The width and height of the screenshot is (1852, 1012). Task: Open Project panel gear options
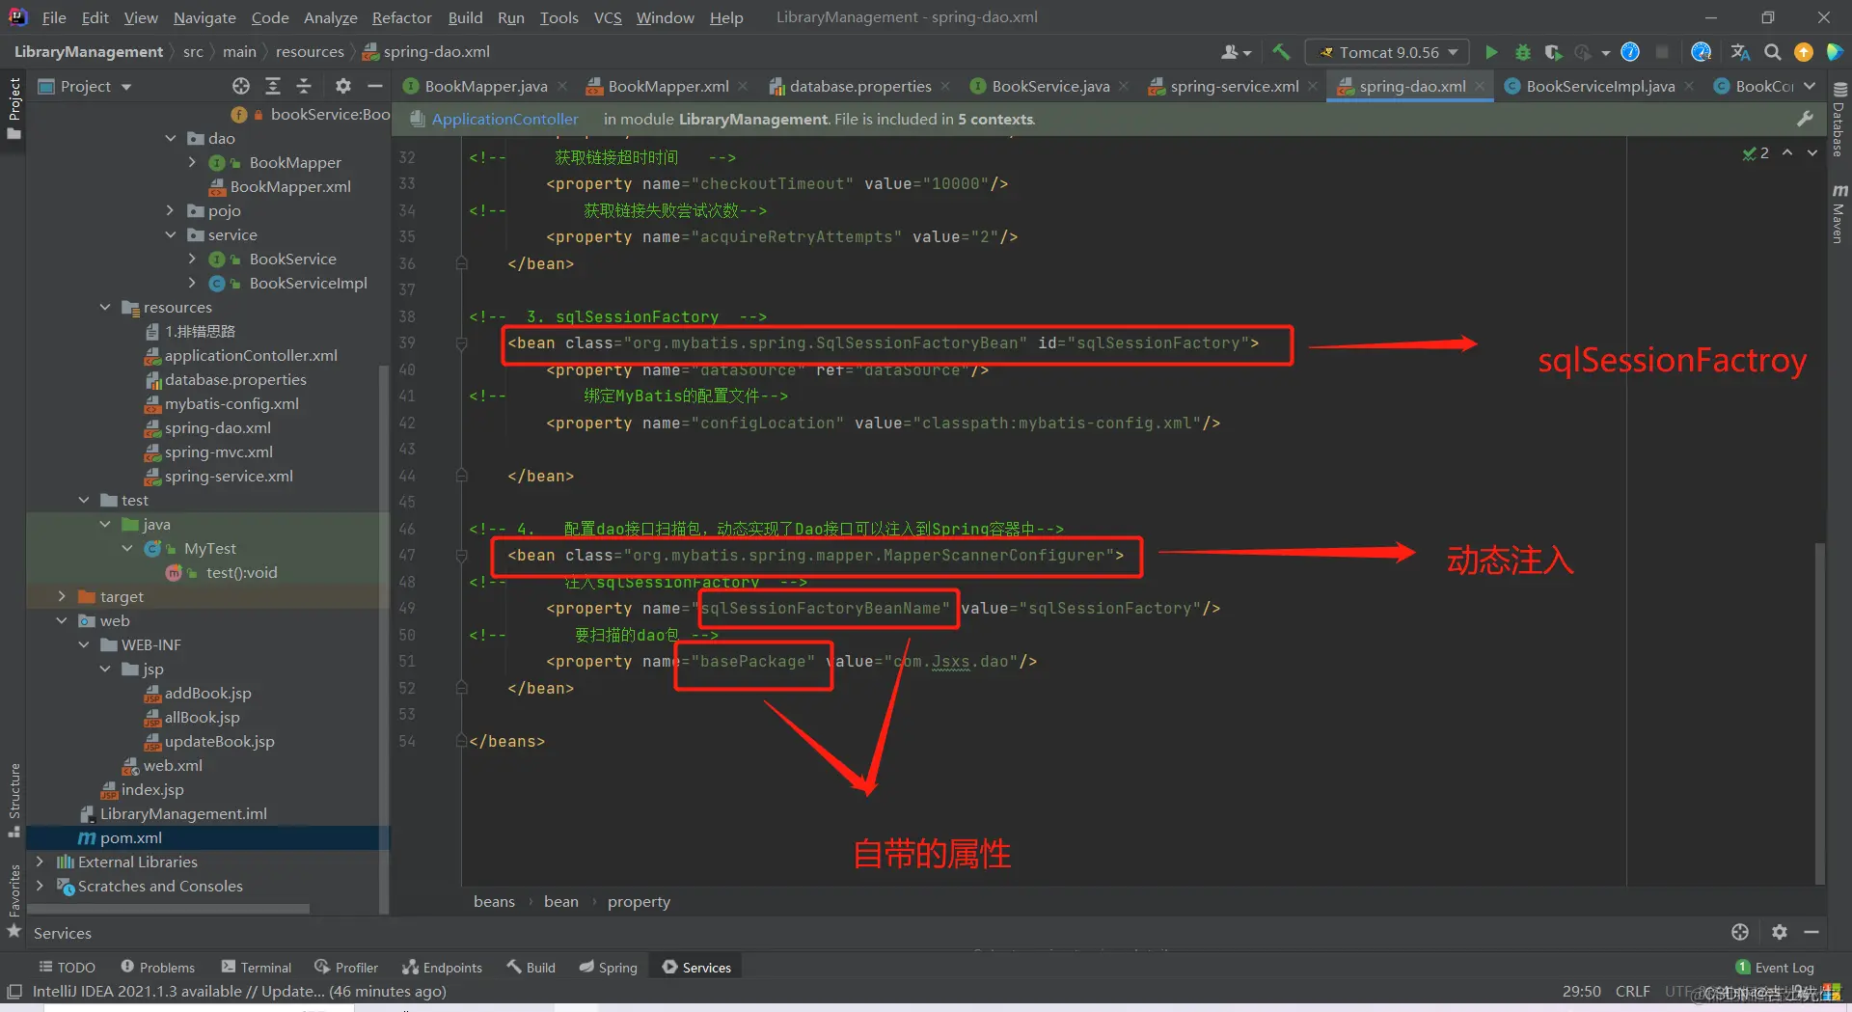[342, 86]
